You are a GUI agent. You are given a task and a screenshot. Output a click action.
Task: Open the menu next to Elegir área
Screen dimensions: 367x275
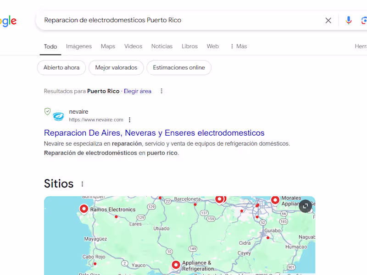pos(161,91)
